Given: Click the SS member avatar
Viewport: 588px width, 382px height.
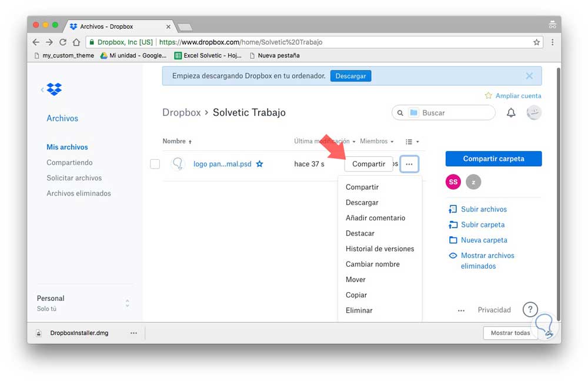Looking at the screenshot, I should (453, 182).
